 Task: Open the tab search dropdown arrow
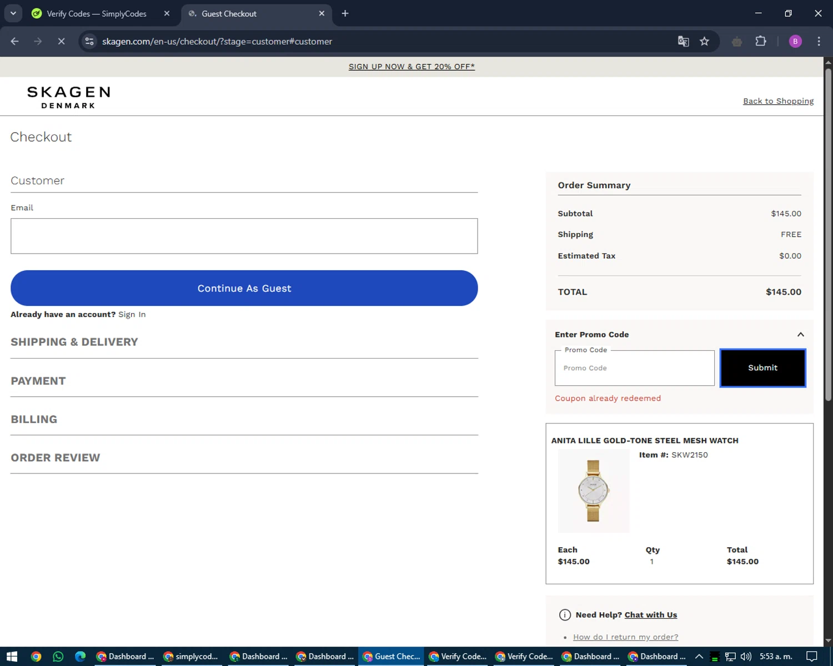[13, 13]
